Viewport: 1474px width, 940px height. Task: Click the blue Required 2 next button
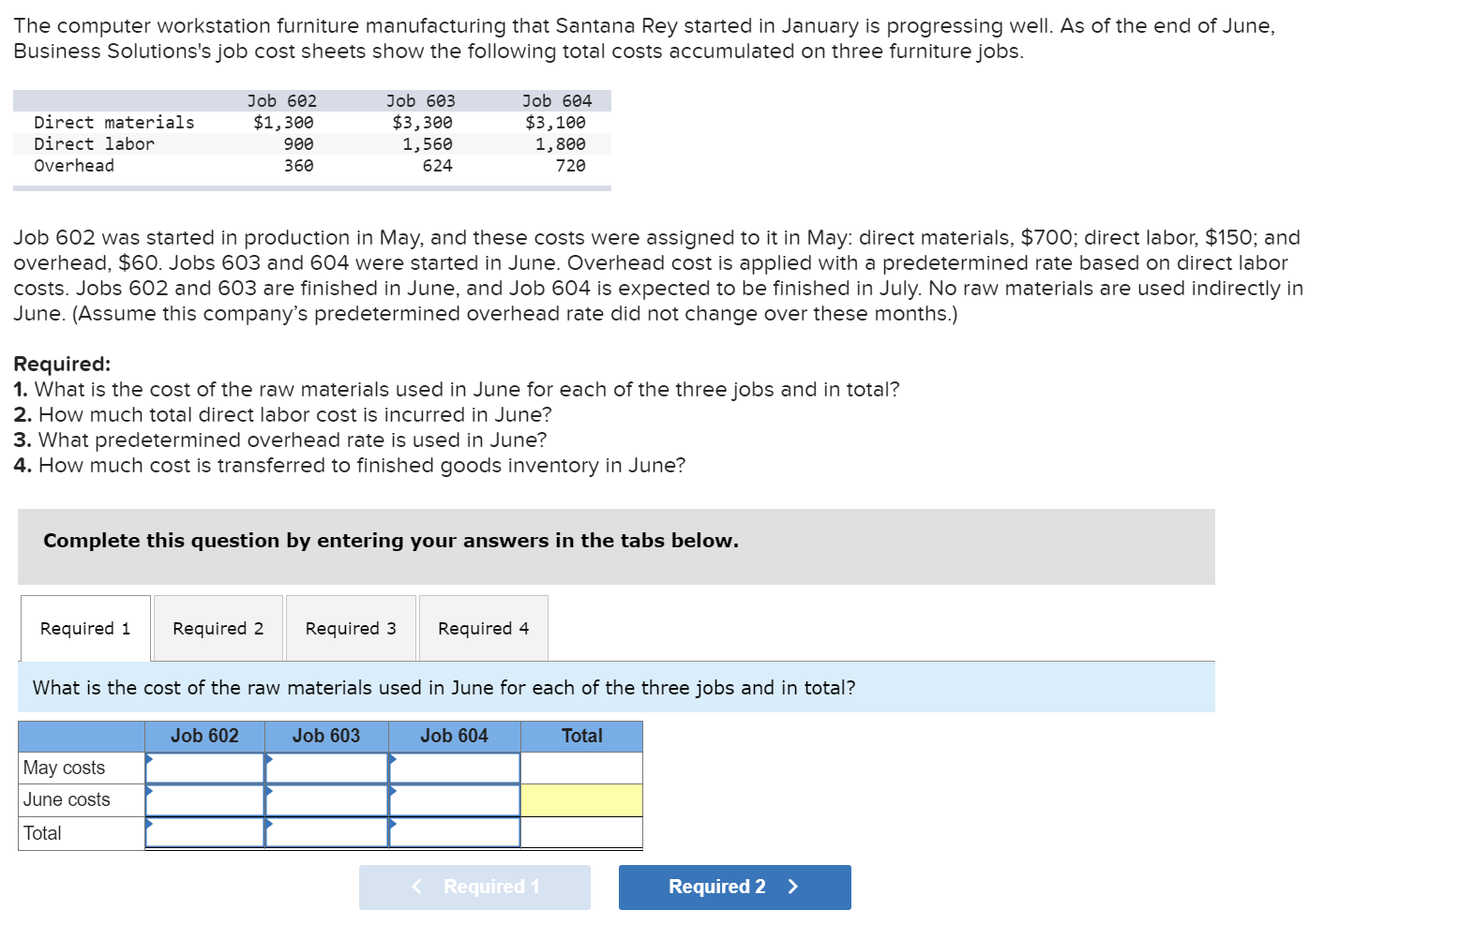coord(735,887)
